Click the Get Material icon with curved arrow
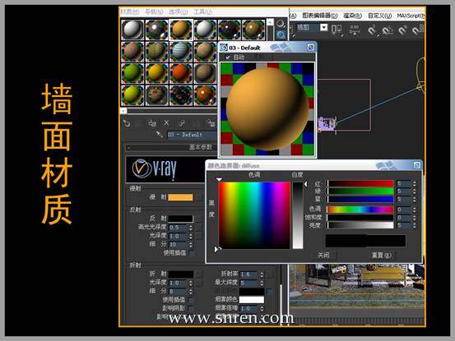The image size is (455, 341). point(127,123)
